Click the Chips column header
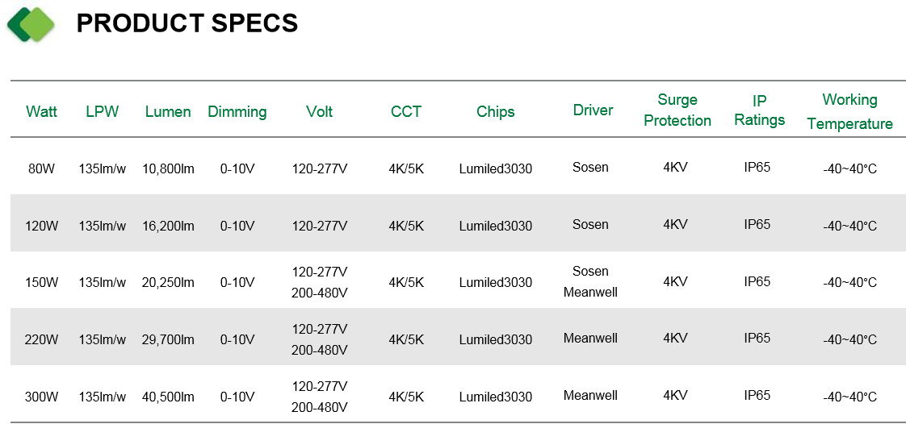 pos(496,112)
